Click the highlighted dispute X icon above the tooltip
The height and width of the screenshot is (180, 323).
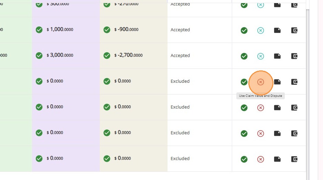point(261,82)
